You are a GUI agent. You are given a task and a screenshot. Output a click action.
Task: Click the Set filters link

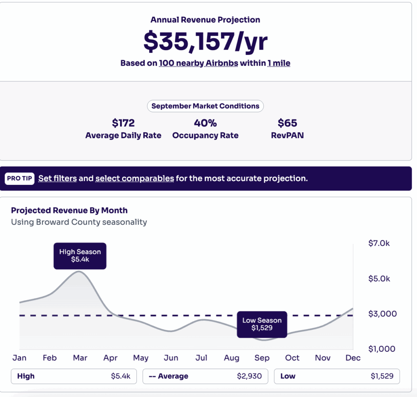pos(57,178)
